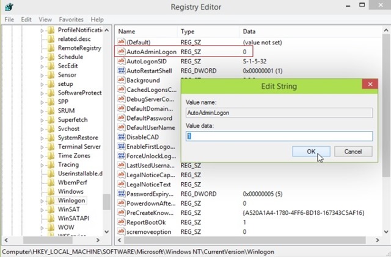Click the AutoRestartShell DWORD icon

pyautogui.click(x=121, y=70)
